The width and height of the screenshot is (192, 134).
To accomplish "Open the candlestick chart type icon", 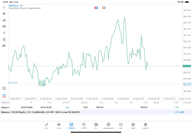I will pos(4,13).
